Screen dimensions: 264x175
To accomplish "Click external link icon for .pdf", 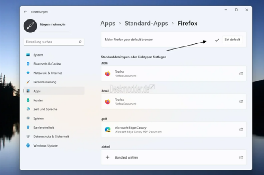I will pyautogui.click(x=241, y=129).
